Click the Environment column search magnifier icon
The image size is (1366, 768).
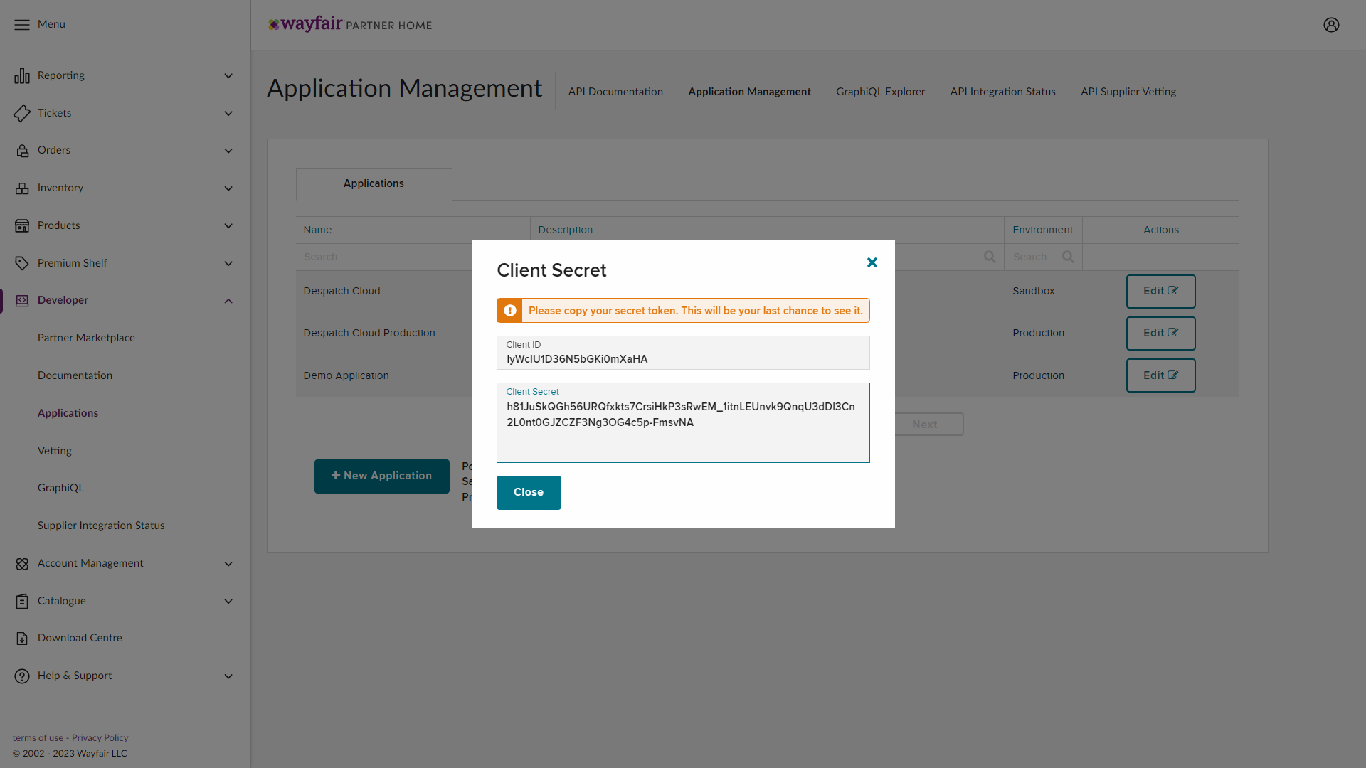coord(1068,257)
